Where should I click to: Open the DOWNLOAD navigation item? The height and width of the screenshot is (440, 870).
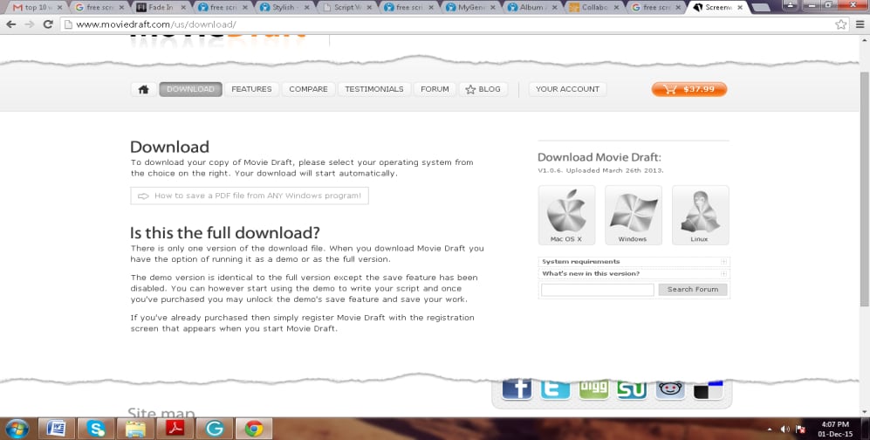190,89
